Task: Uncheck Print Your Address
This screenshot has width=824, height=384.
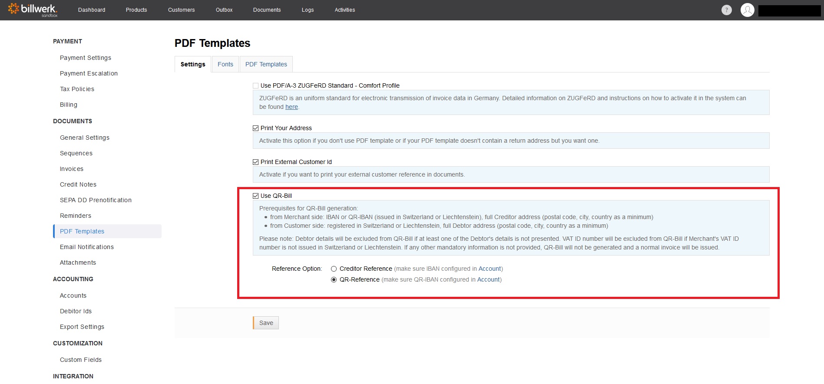Action: pyautogui.click(x=256, y=128)
